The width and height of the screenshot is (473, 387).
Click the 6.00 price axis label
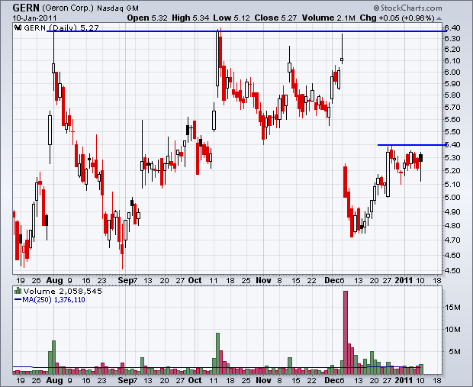point(452,73)
